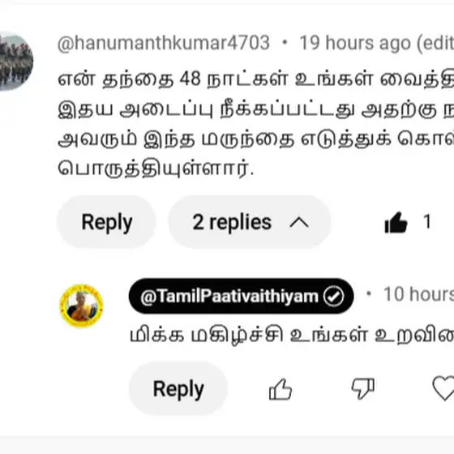Open the @hanumanthkumar4703 username link
Screen dimensions: 454x454
tap(164, 43)
